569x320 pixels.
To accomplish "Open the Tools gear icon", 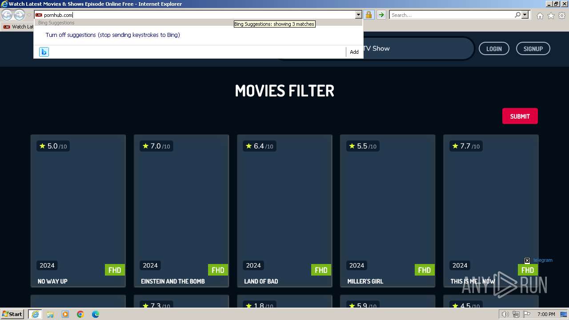I will (562, 16).
